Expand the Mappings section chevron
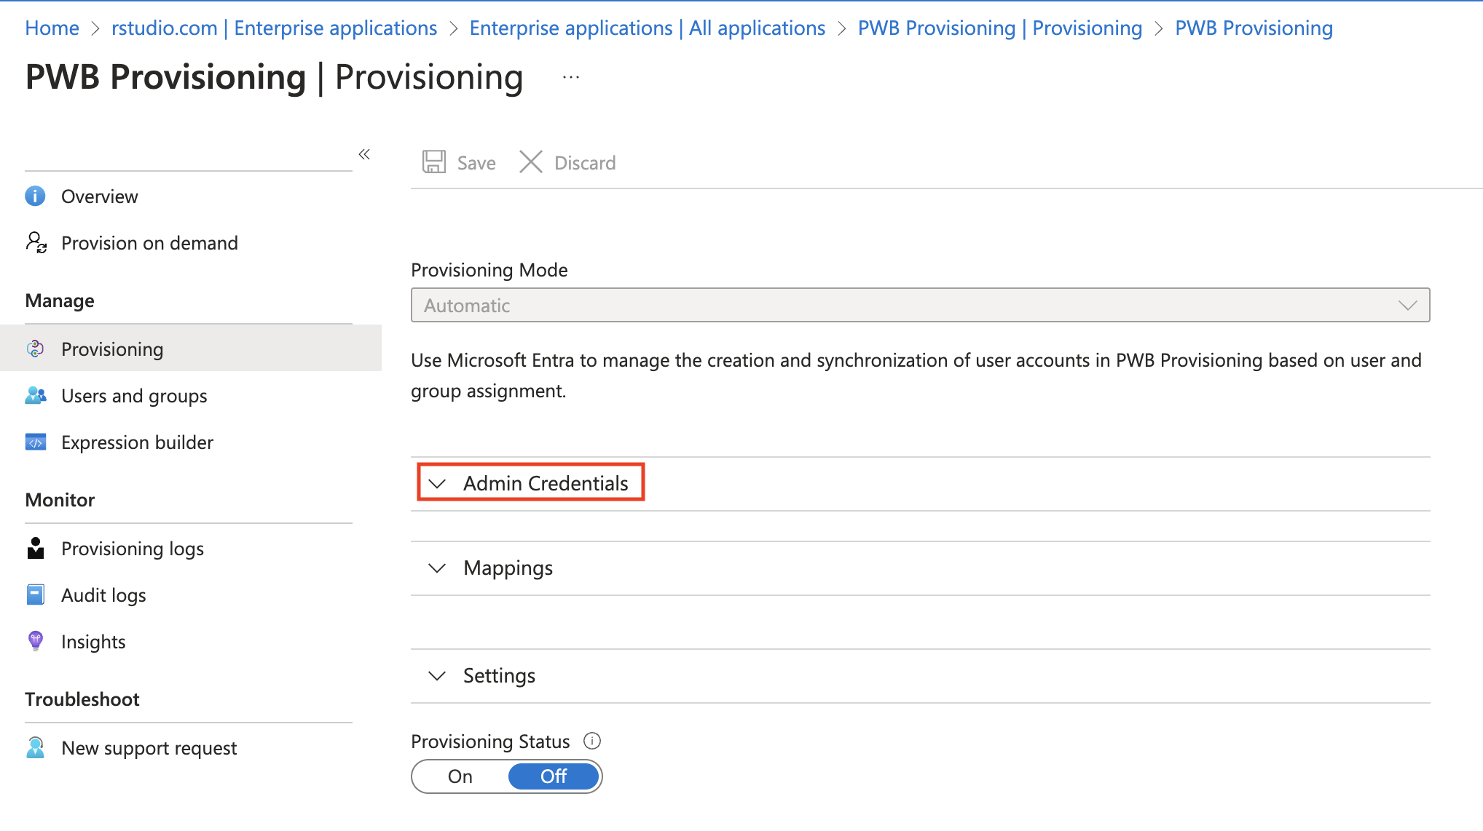This screenshot has height=831, width=1483. coord(437,568)
